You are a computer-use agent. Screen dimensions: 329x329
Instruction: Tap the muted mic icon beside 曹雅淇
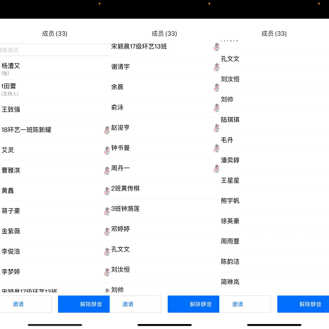107,170
